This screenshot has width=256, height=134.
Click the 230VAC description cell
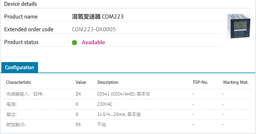(105, 104)
